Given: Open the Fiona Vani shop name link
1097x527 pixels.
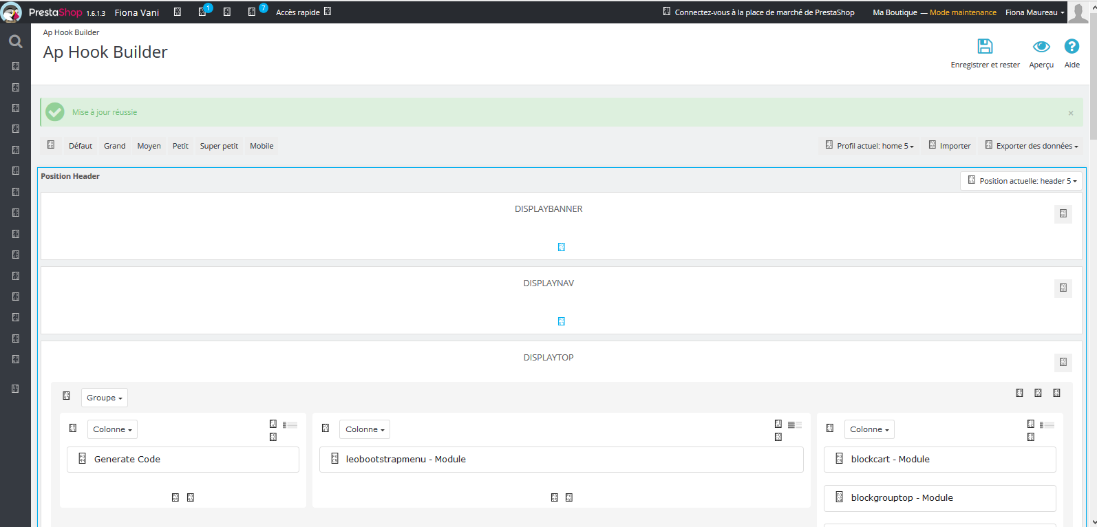Looking at the screenshot, I should 137,12.
